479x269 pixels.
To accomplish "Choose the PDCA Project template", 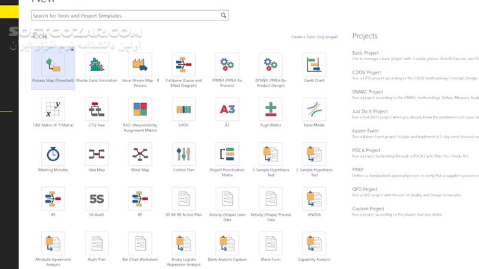I will click(x=366, y=150).
